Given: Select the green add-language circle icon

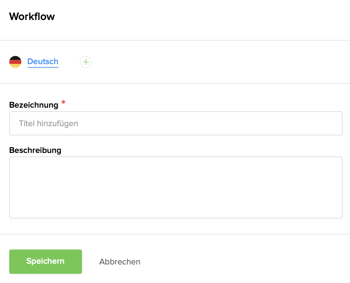Looking at the screenshot, I should 86,62.
